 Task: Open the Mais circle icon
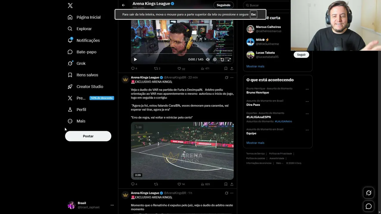[70, 121]
